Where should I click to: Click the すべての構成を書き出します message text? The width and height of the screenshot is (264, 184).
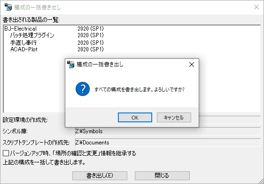point(140,89)
